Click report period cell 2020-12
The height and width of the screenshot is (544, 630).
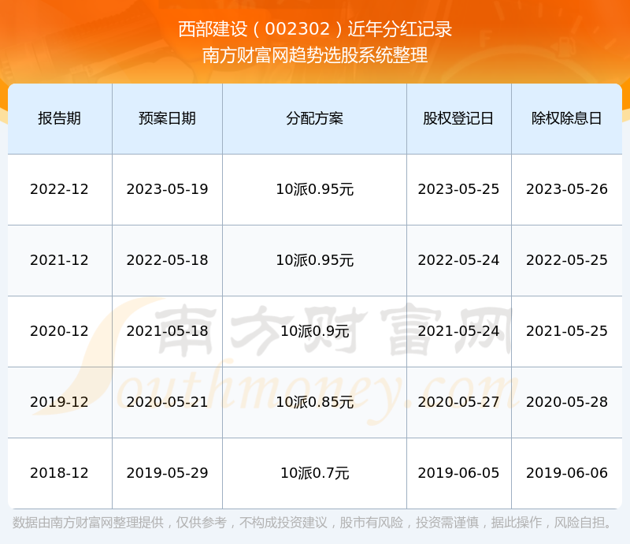60,331
